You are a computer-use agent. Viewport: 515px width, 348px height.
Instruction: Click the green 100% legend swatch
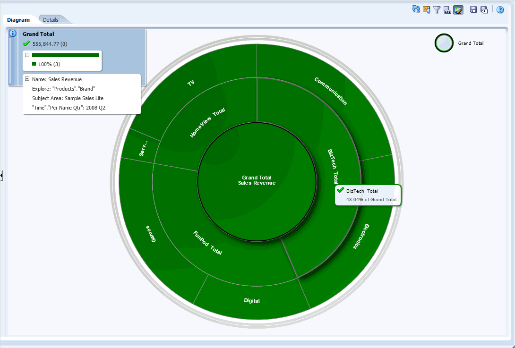[34, 64]
